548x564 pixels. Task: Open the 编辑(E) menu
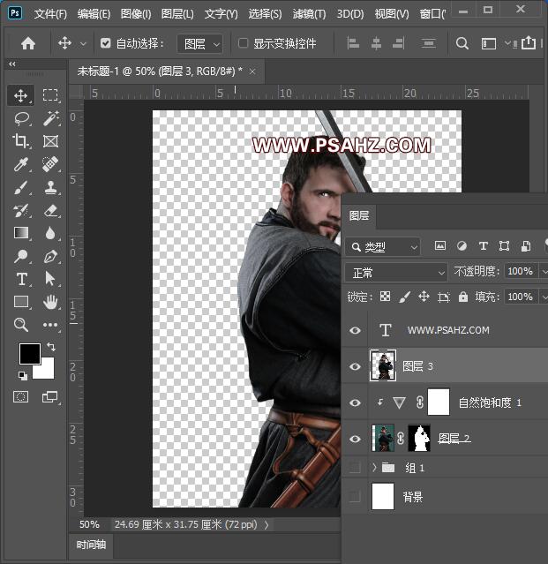point(94,14)
